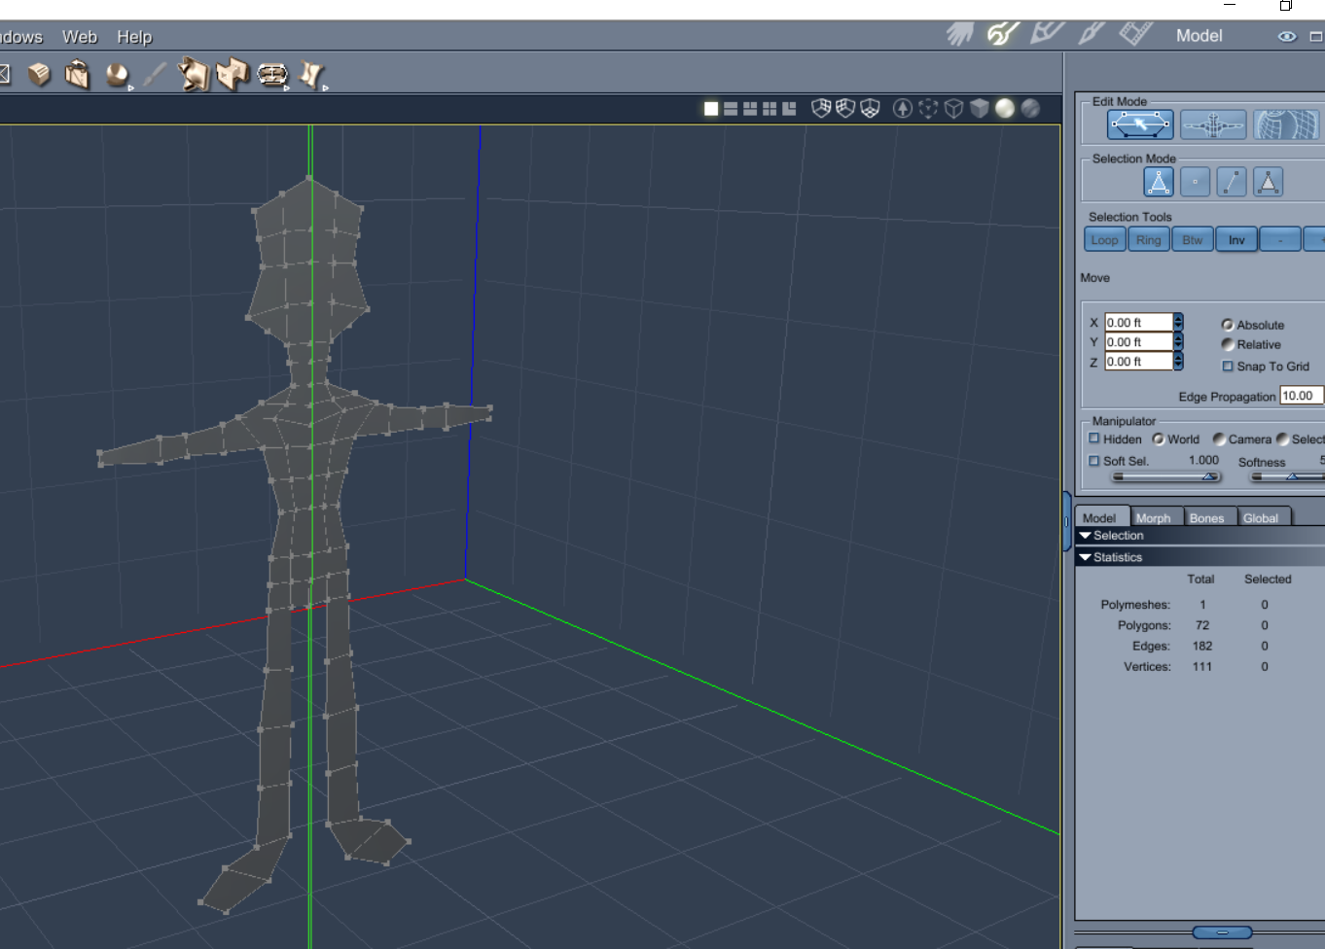
Task: Click the first working-box plane icon
Action: (x=821, y=108)
